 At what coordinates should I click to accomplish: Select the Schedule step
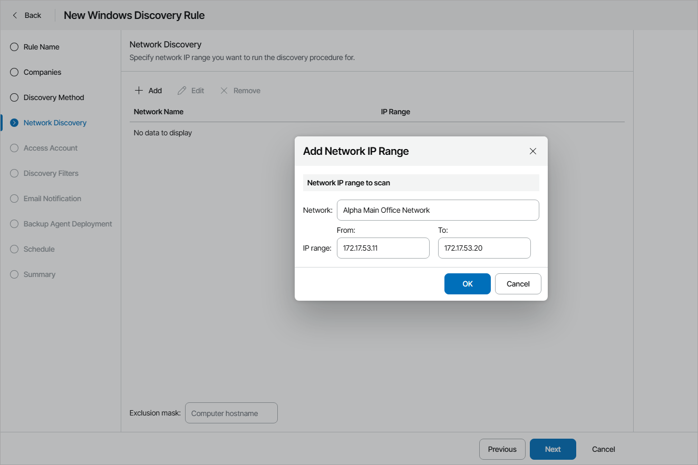coord(14,249)
